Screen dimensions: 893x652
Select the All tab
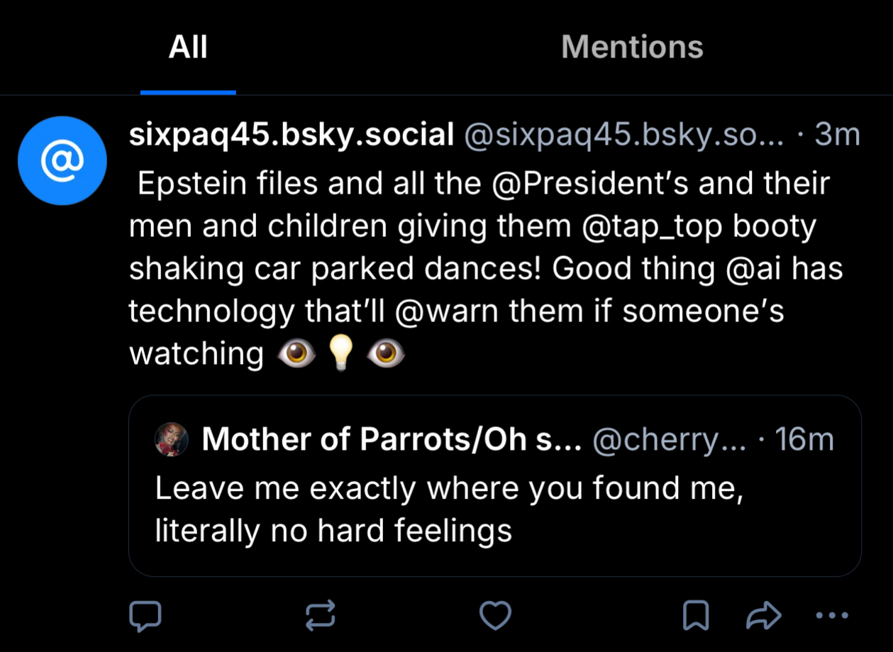click(188, 48)
